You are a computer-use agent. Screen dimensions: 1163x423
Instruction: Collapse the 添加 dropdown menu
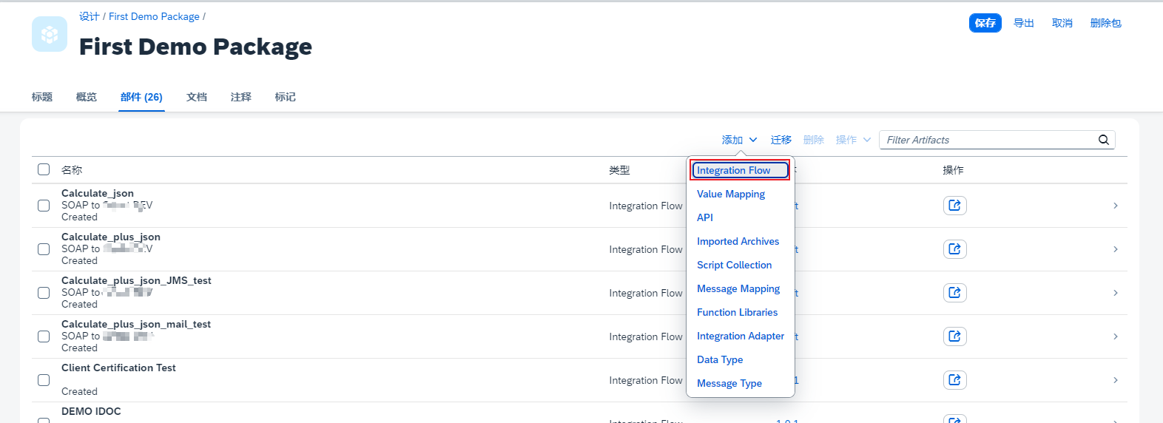[x=739, y=140]
